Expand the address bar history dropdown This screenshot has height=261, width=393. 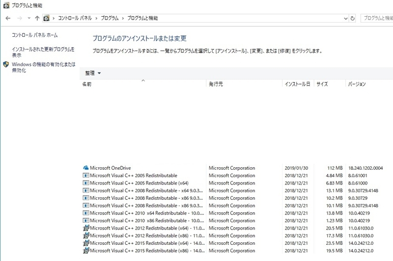pos(346,18)
